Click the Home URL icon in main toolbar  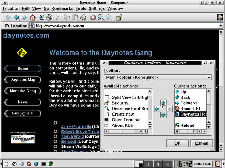coord(32,17)
